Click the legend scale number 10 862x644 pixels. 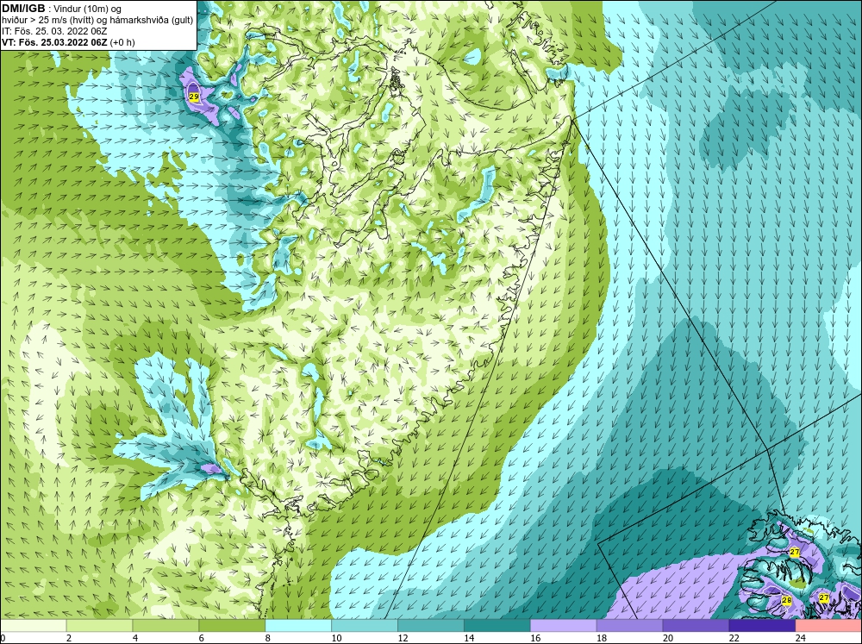(336, 638)
